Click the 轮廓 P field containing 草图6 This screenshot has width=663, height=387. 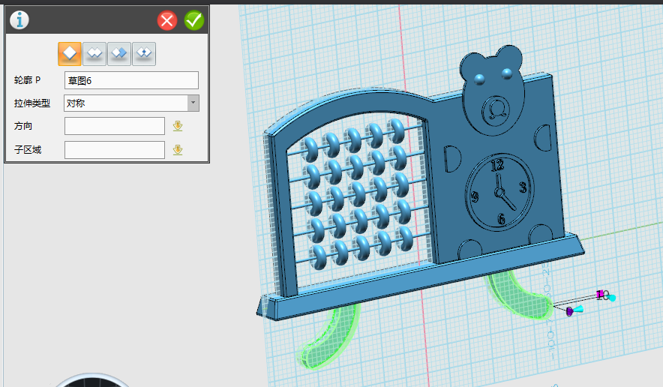131,80
